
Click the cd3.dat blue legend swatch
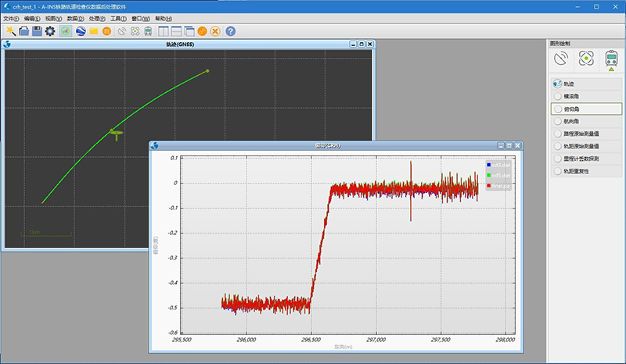click(x=489, y=165)
